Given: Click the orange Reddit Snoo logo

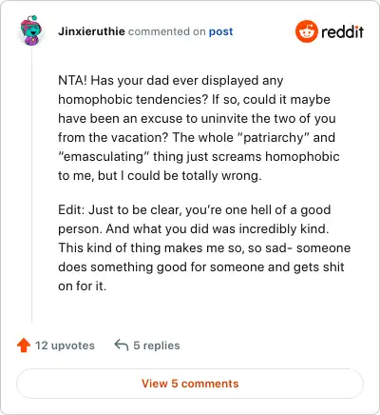Looking at the screenshot, I should [x=306, y=31].
